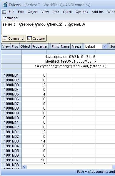Click the series window grid icon beside File
Image resolution: width=115 pixels, height=176 pixels.
click(4, 12)
